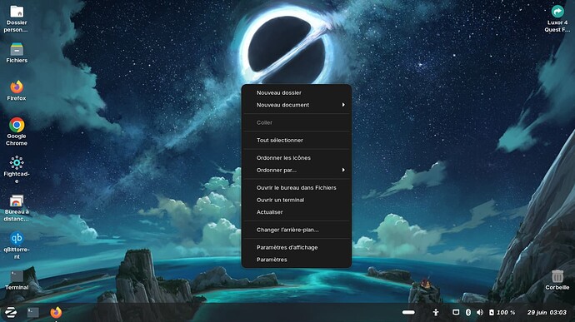Viewport: 575px width, 322px height.
Task: Click Tout sélectionner in the menu
Action: pyautogui.click(x=297, y=141)
